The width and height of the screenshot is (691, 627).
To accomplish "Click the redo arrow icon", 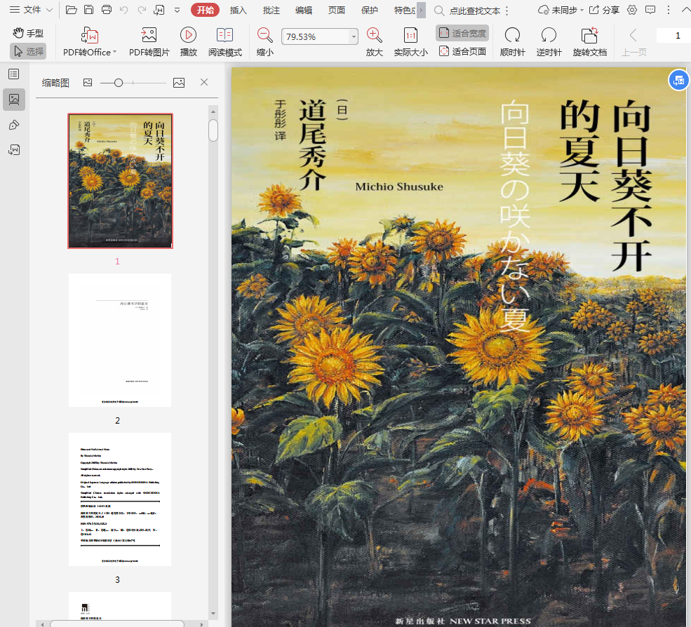I will click(x=142, y=10).
